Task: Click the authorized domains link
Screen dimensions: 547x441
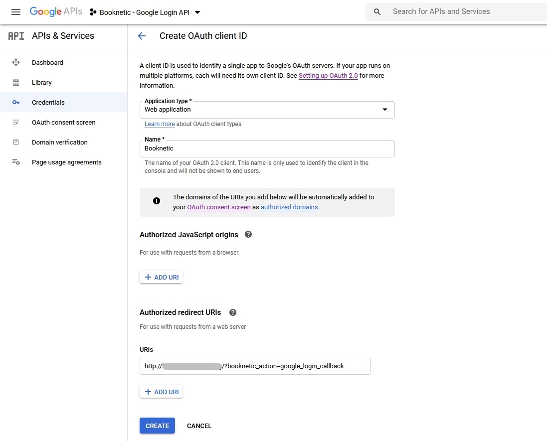Action: coord(289,207)
